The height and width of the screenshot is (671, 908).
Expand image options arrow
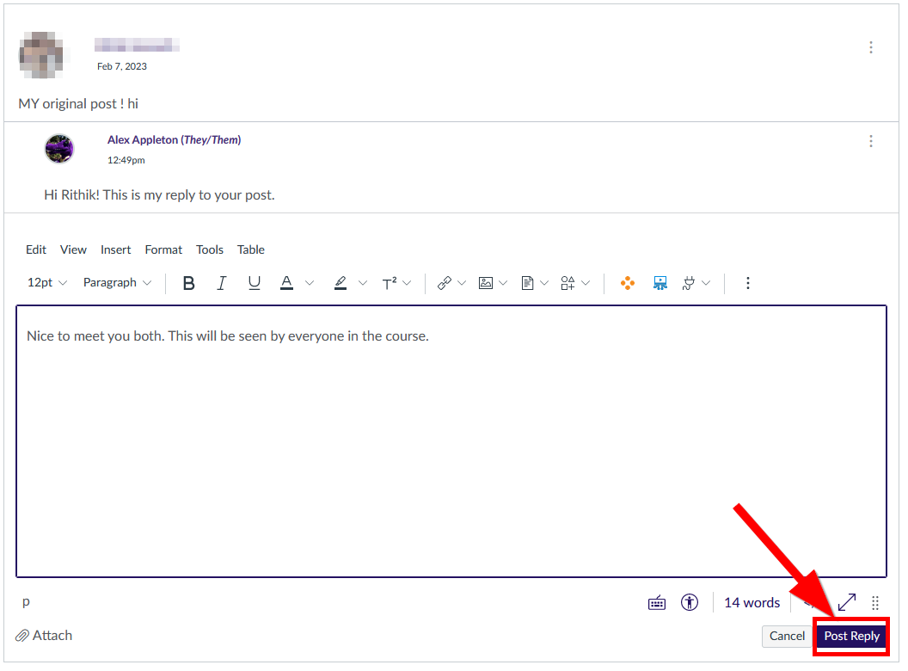click(503, 283)
